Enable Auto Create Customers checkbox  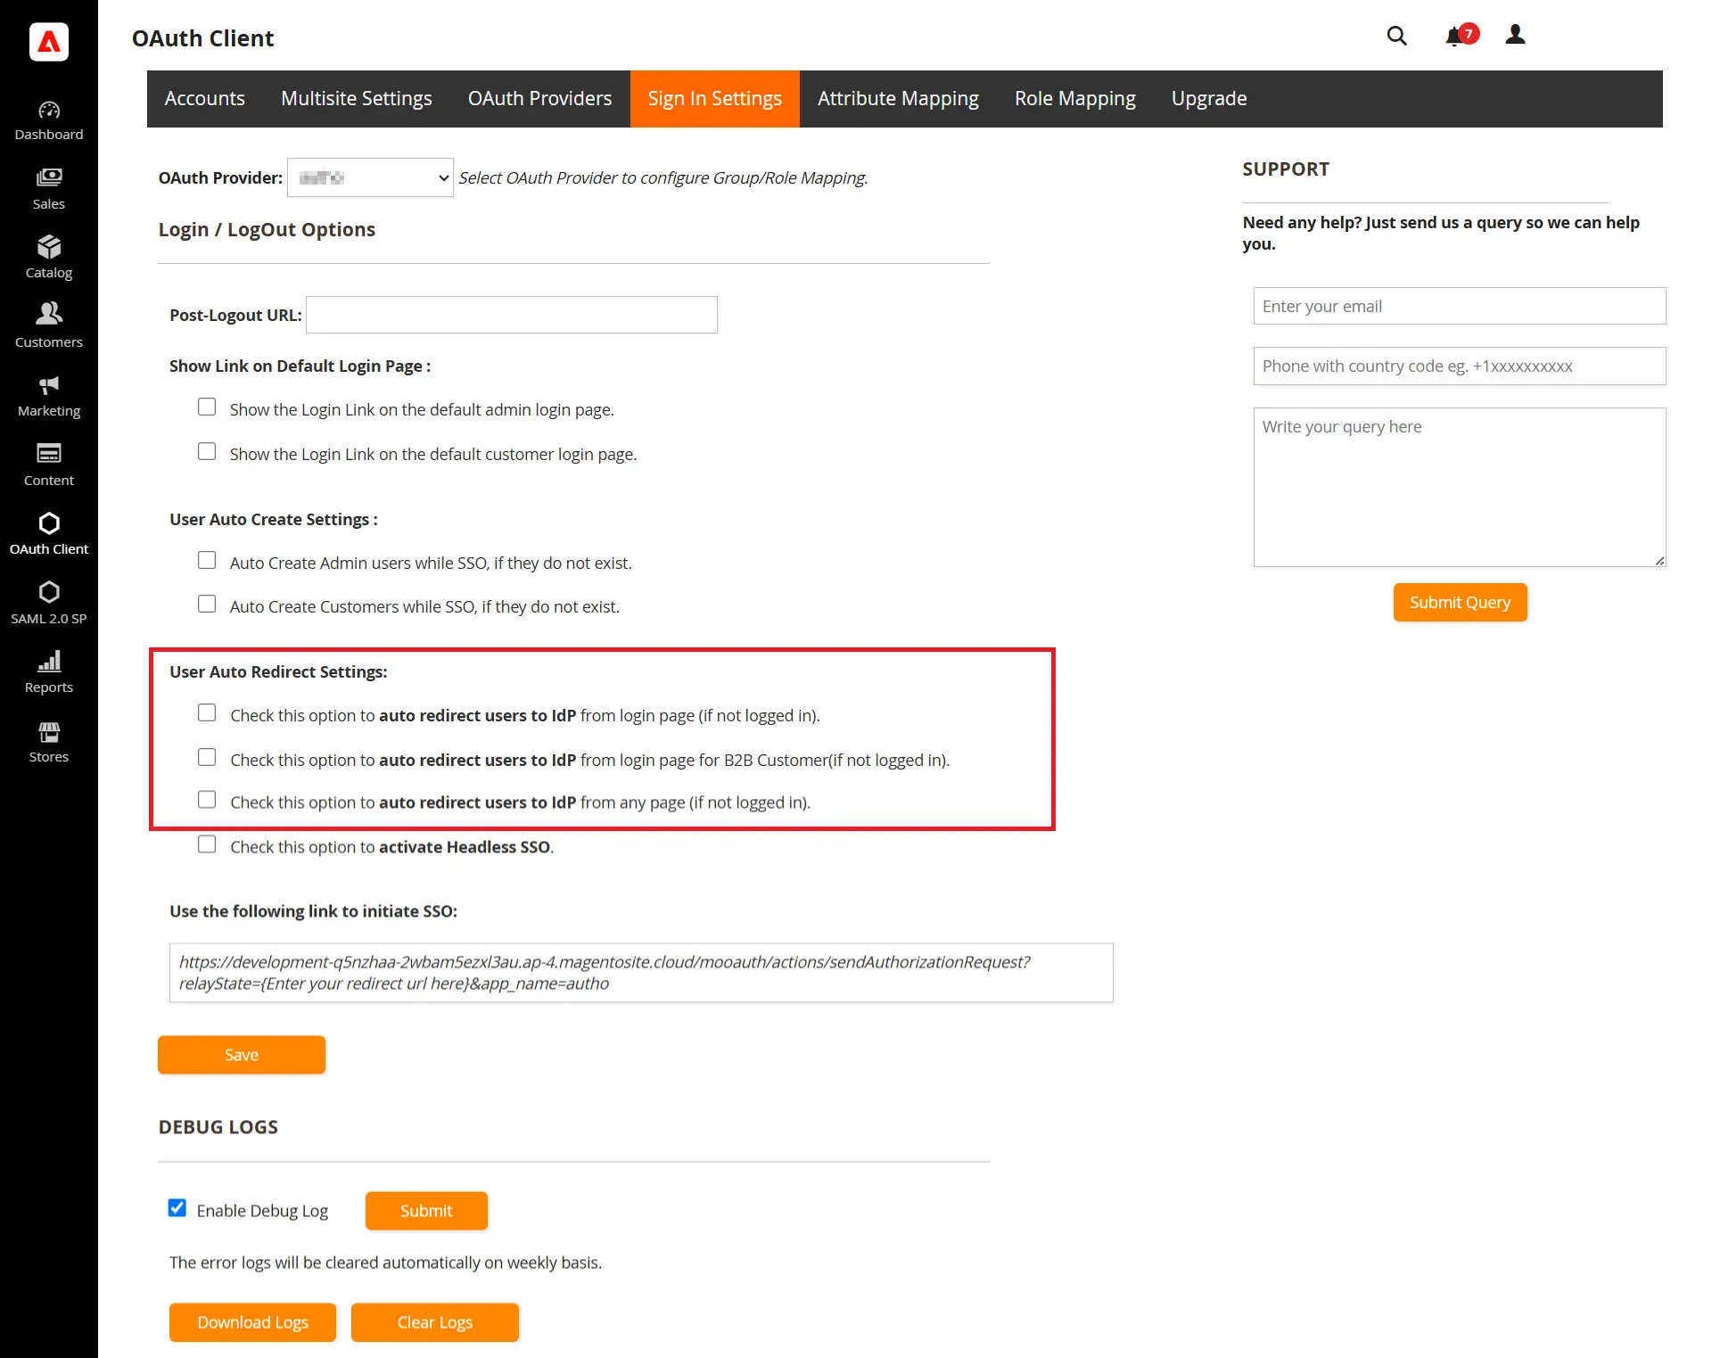[x=207, y=604]
